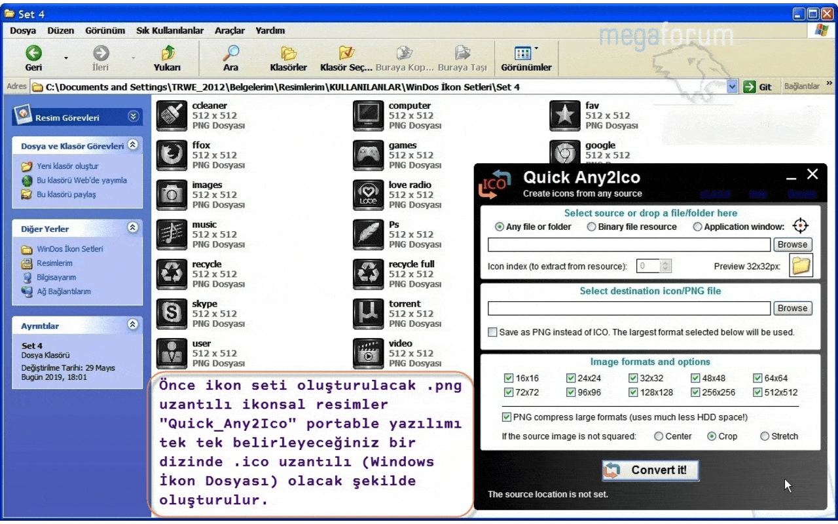Viewport: 838px width, 524px height.
Task: Click Yeni klasör oluştur link
Action: coord(67,166)
